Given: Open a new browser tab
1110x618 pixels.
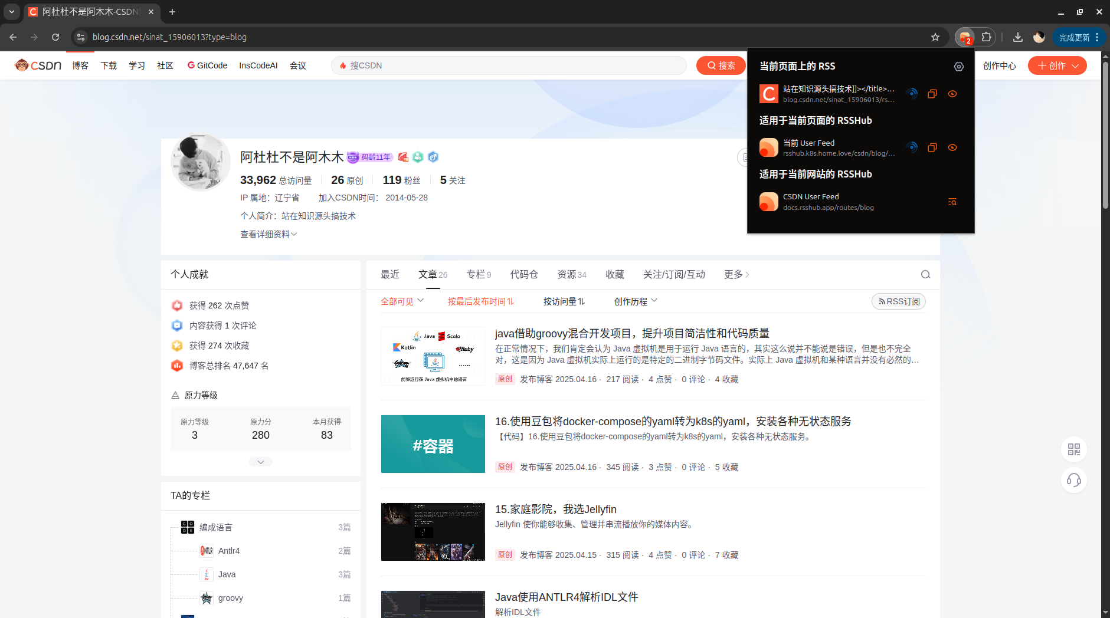Looking at the screenshot, I should click(x=172, y=12).
